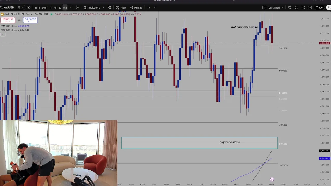Expand the timeframe list chevron
Screen dimensions: 331x186
coord(70,7)
